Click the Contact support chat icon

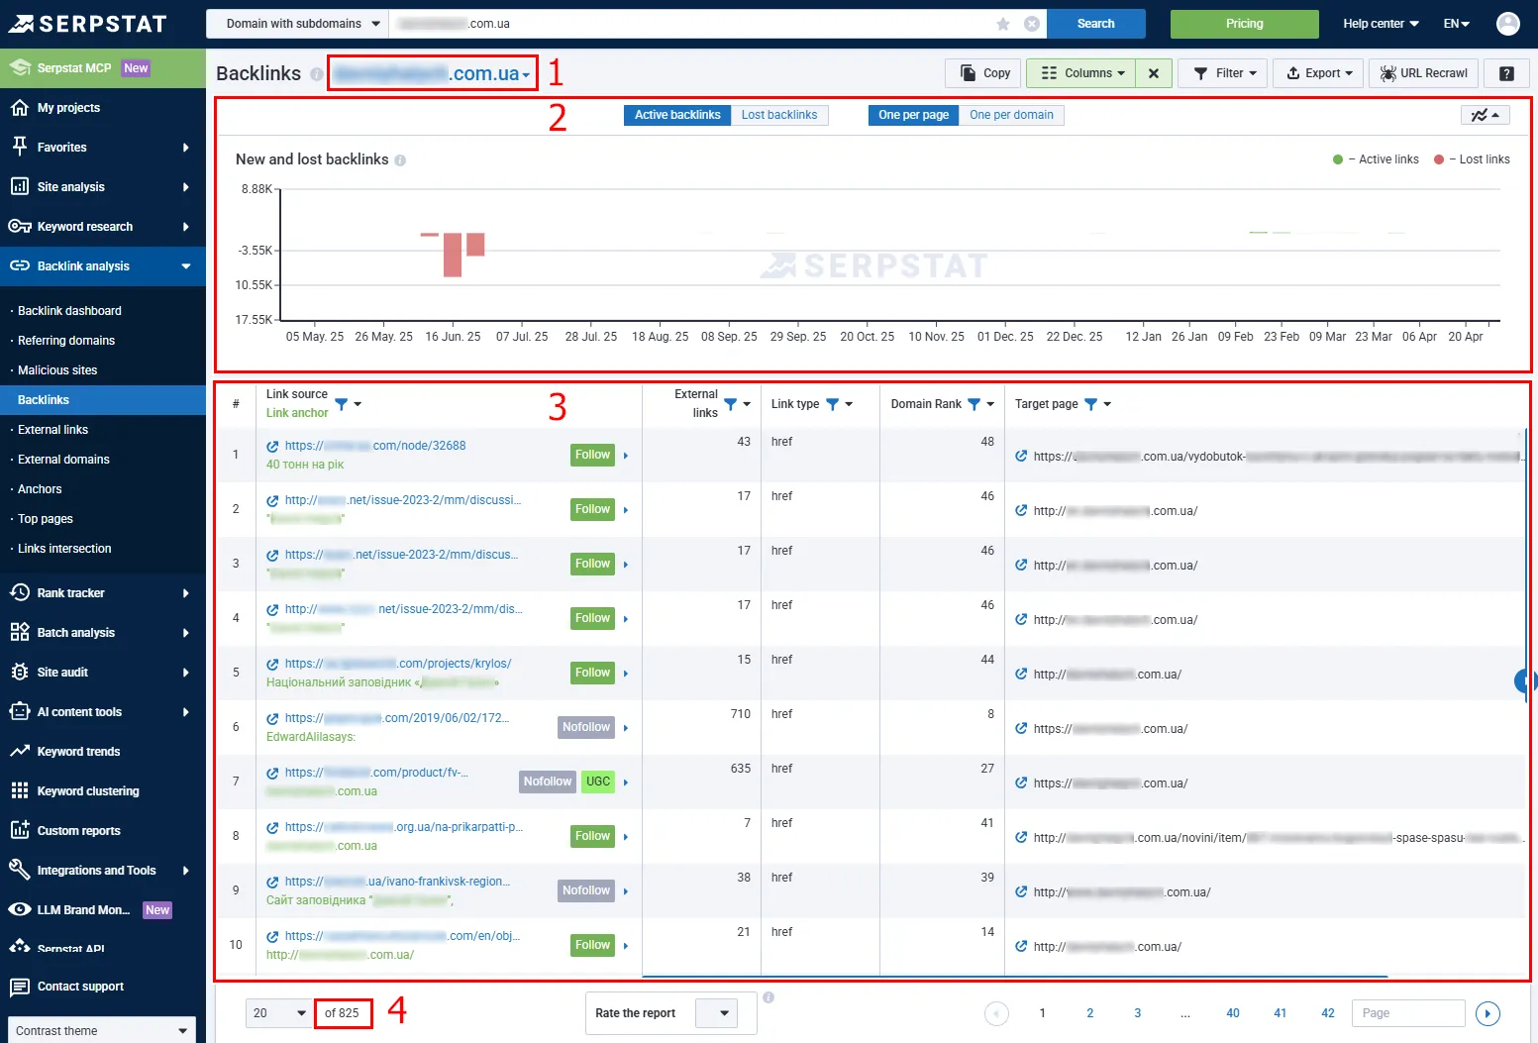(19, 987)
